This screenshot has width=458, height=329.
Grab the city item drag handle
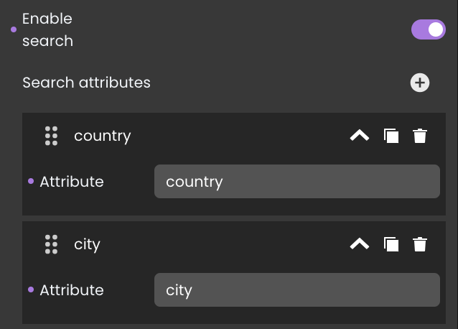coord(51,244)
